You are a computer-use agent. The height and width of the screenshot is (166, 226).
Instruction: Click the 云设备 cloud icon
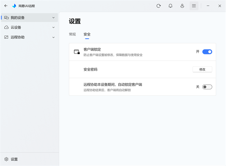[x=6, y=27]
